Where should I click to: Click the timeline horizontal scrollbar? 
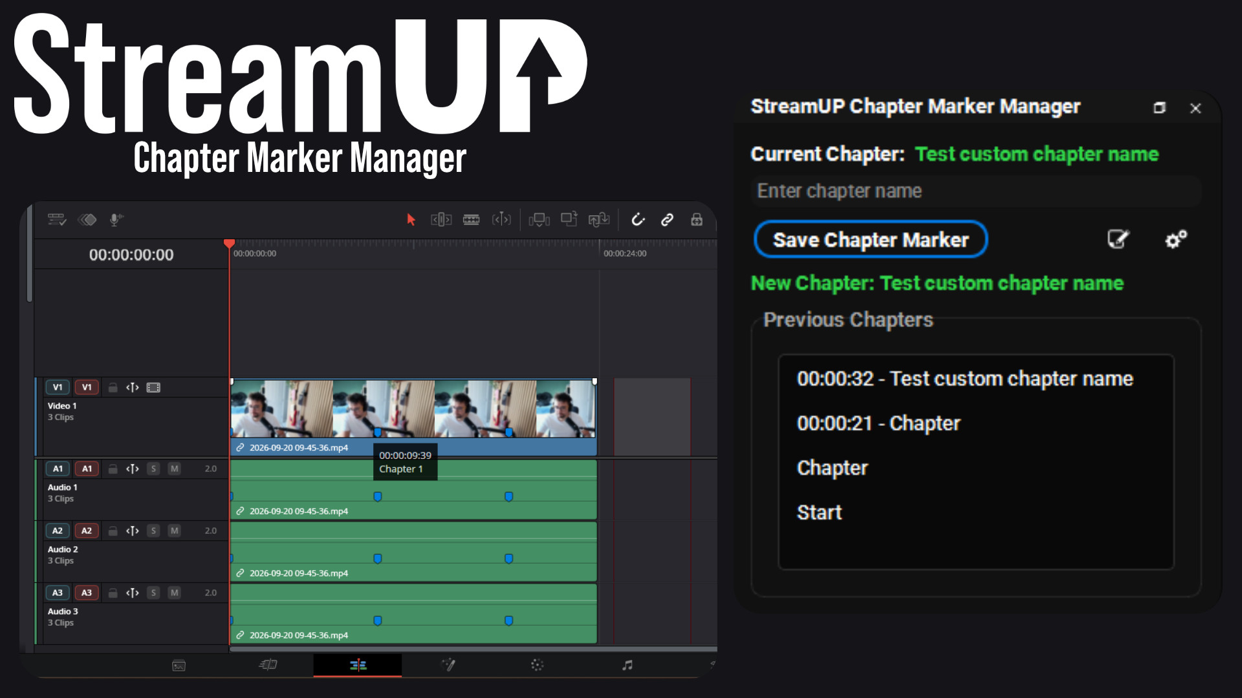point(473,649)
